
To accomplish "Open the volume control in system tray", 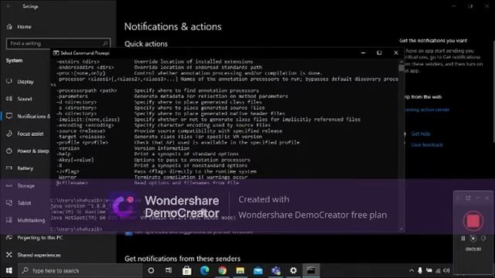I will [x=446, y=270].
